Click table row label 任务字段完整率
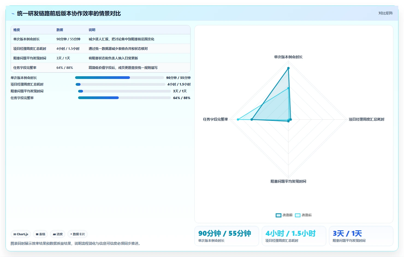This screenshot has width=404, height=257. tap(25, 68)
